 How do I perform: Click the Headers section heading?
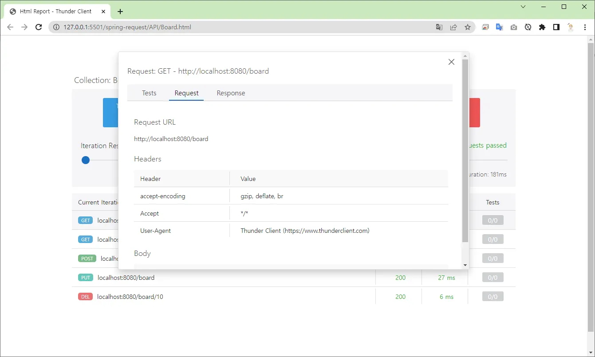click(x=148, y=159)
